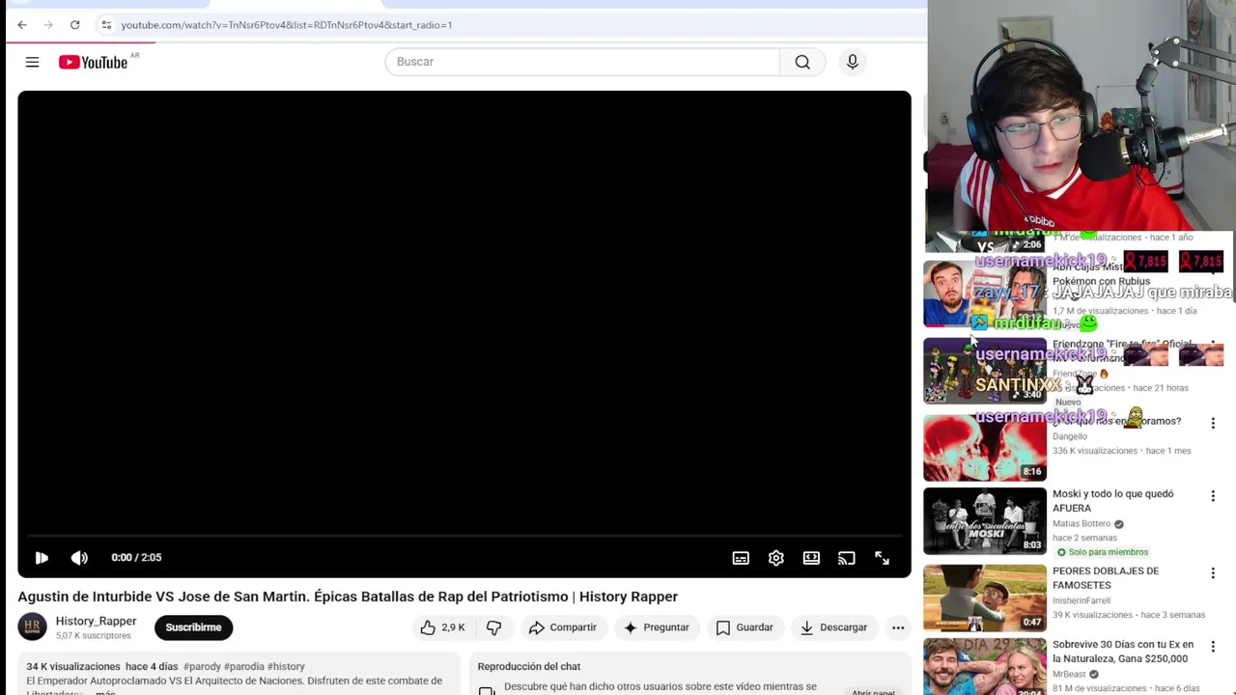Open options for Moski video
The height and width of the screenshot is (695, 1236).
pos(1213,496)
